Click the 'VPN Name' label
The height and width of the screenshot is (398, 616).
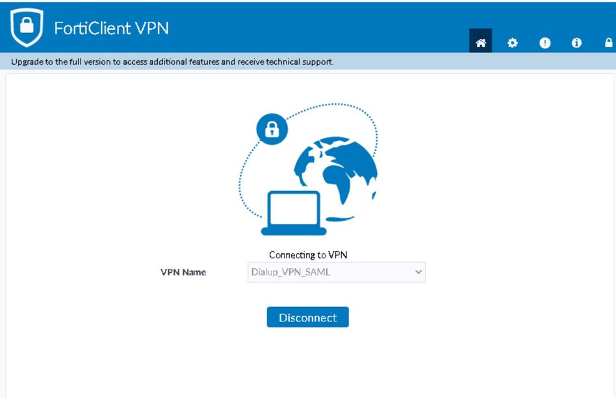183,272
